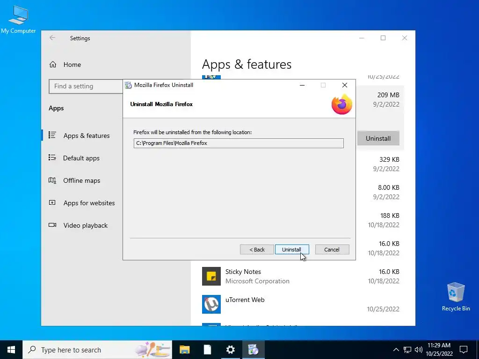Open the taskbar clock and date
The image size is (479, 359).
439,350
